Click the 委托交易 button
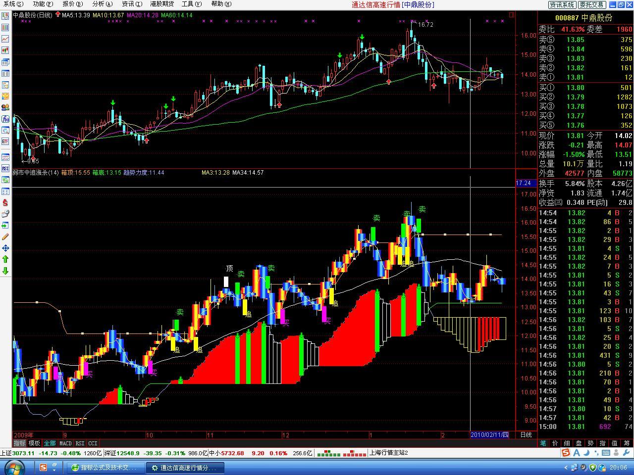The width and height of the screenshot is (634, 475). click(592, 4)
